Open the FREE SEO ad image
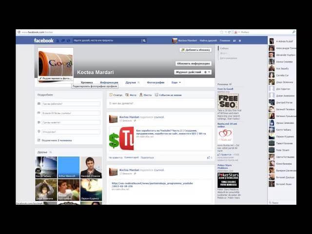This screenshot has width=312, height=234. click(228, 101)
